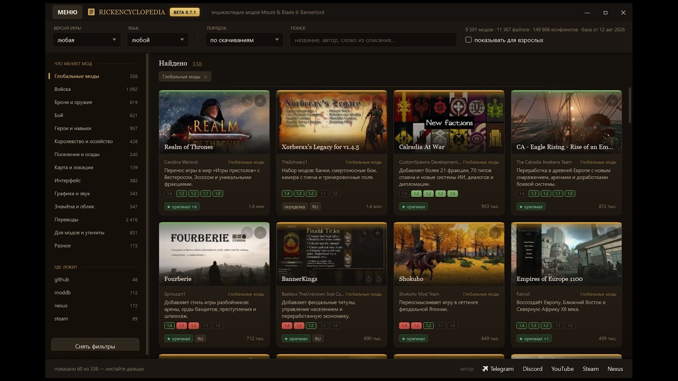Star the BannerKings mod card
Viewport: 678px width, 381px height.
[x=378, y=232]
